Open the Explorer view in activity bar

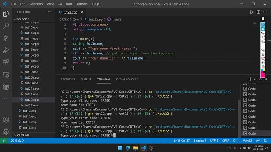pyautogui.click(x=6, y=14)
